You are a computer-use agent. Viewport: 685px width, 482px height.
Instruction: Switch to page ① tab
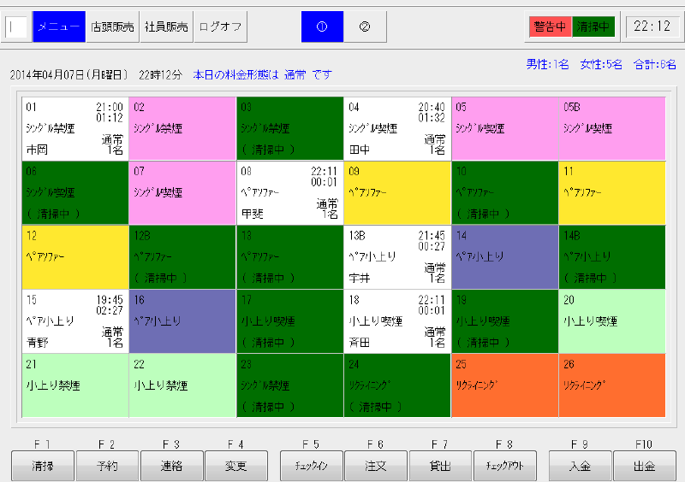pos(322,26)
